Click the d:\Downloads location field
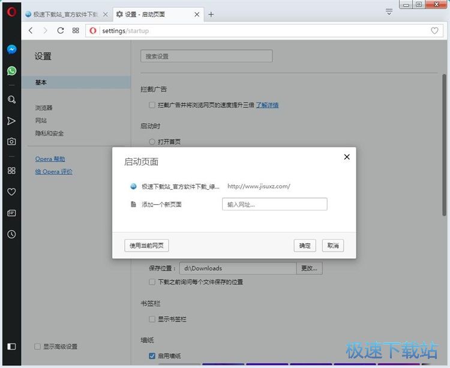Image resolution: width=450 pixels, height=368 pixels. [238, 268]
